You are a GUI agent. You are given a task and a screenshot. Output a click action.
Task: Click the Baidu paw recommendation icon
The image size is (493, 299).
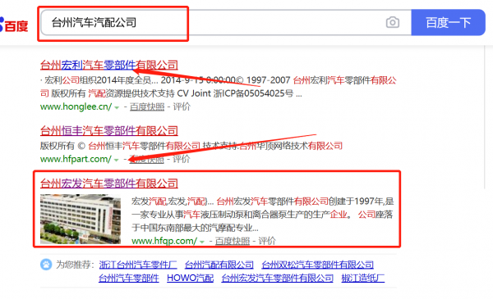pos(46,265)
